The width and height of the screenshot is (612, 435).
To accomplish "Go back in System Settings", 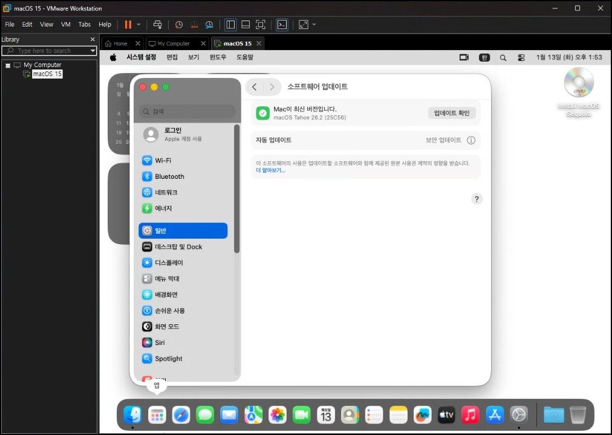I will [255, 87].
